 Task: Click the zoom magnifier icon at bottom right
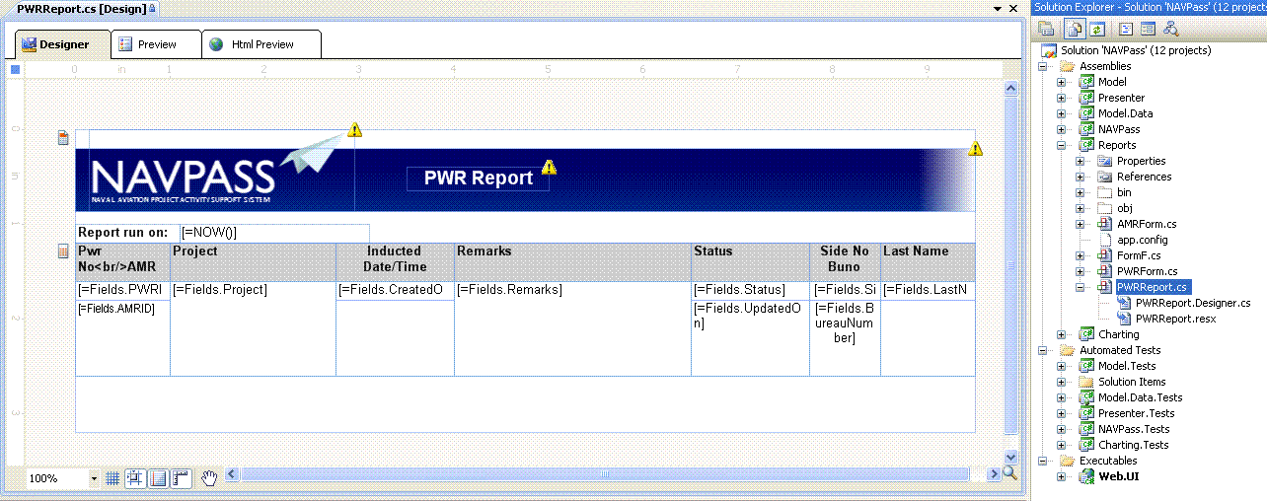pos(1009,473)
